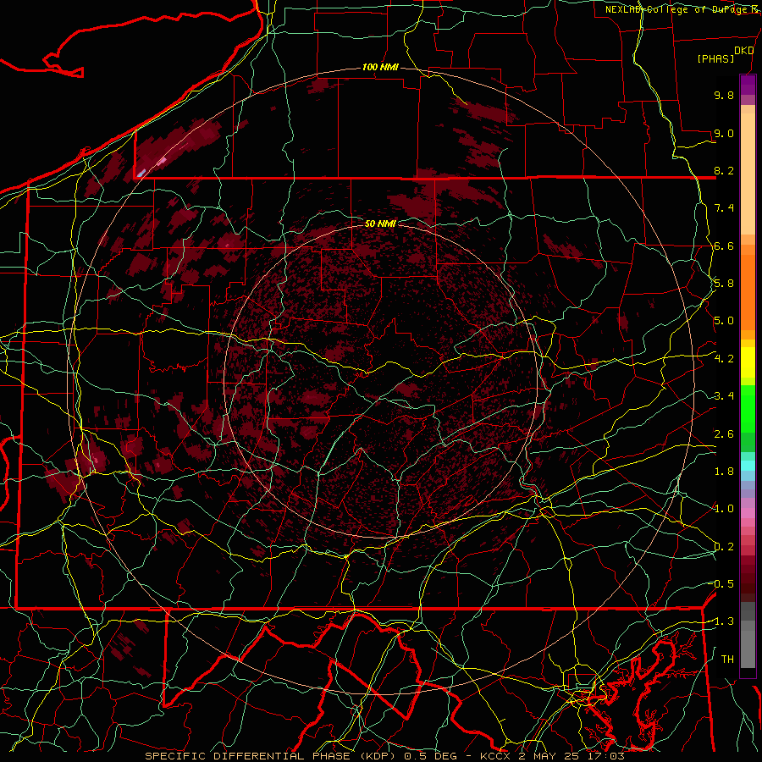Click the 4.2 scale value

pyautogui.click(x=724, y=359)
